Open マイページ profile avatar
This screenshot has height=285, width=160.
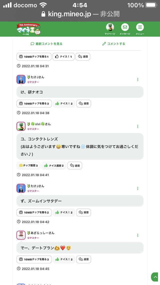point(110,28)
